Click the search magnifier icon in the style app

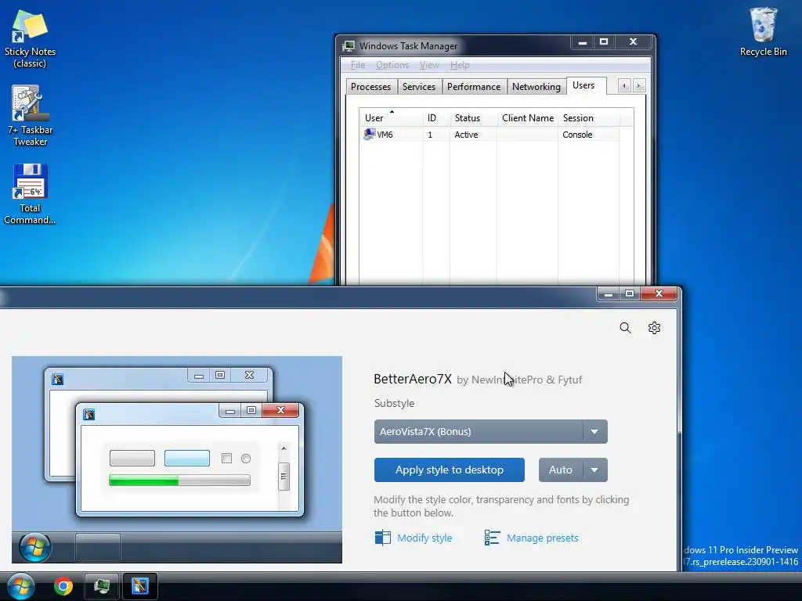coord(625,328)
